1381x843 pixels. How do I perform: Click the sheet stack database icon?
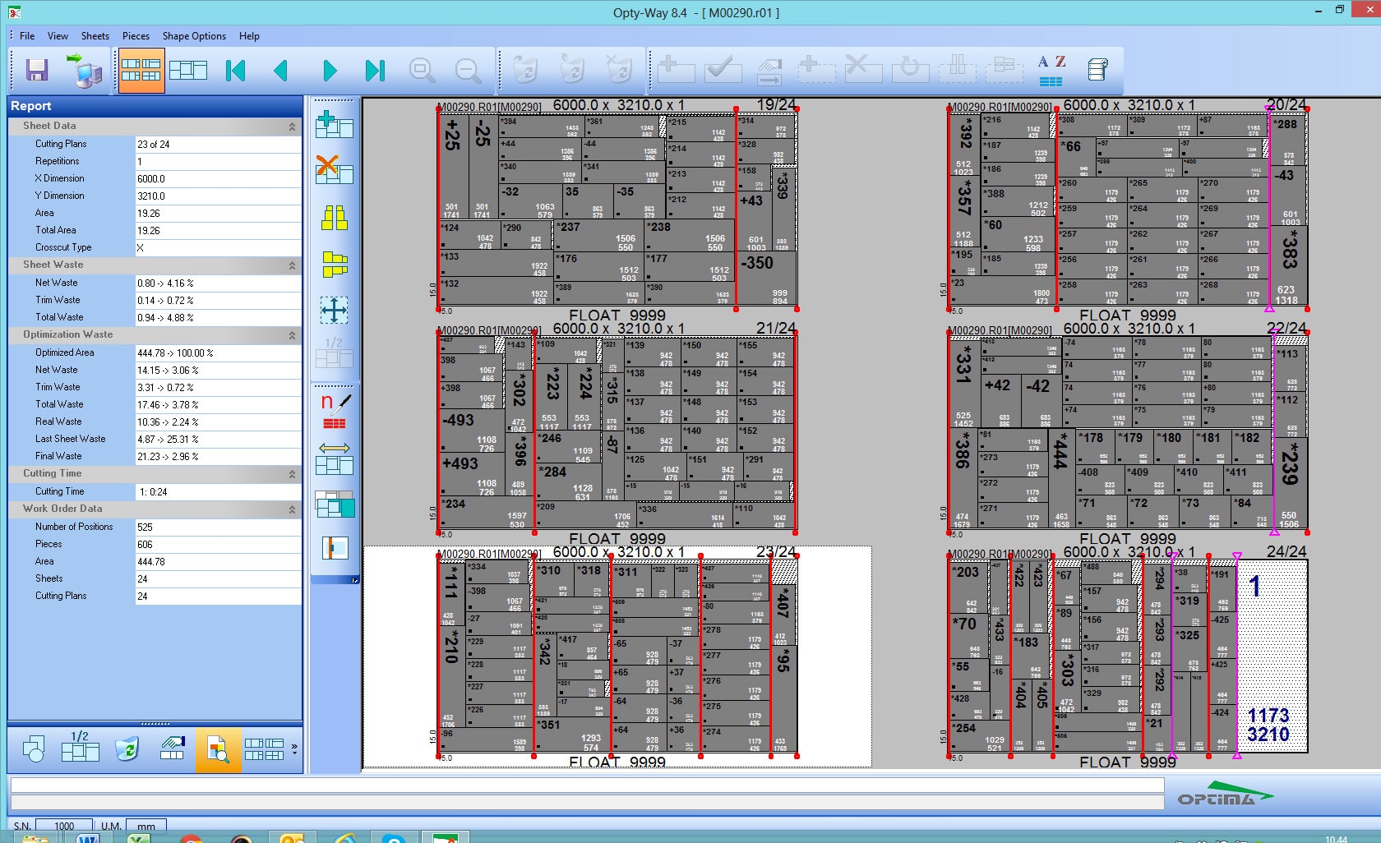[1098, 69]
